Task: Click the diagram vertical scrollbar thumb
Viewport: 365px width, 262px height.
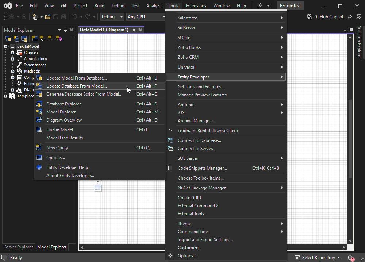Action: tap(351, 139)
